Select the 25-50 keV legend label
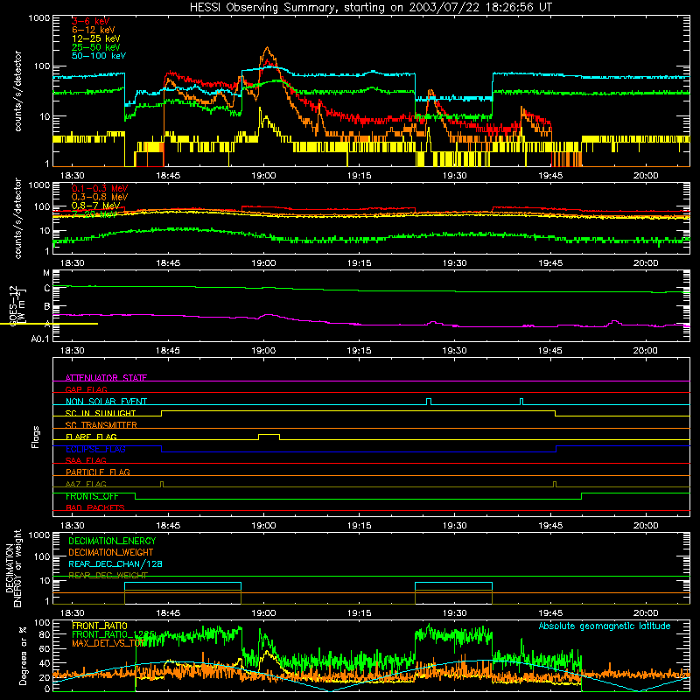 point(95,47)
